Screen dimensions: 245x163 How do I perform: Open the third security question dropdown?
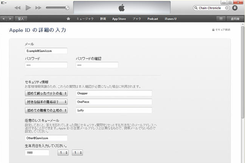click(46, 110)
